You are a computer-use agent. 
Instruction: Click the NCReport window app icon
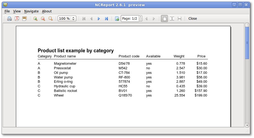[5, 5]
